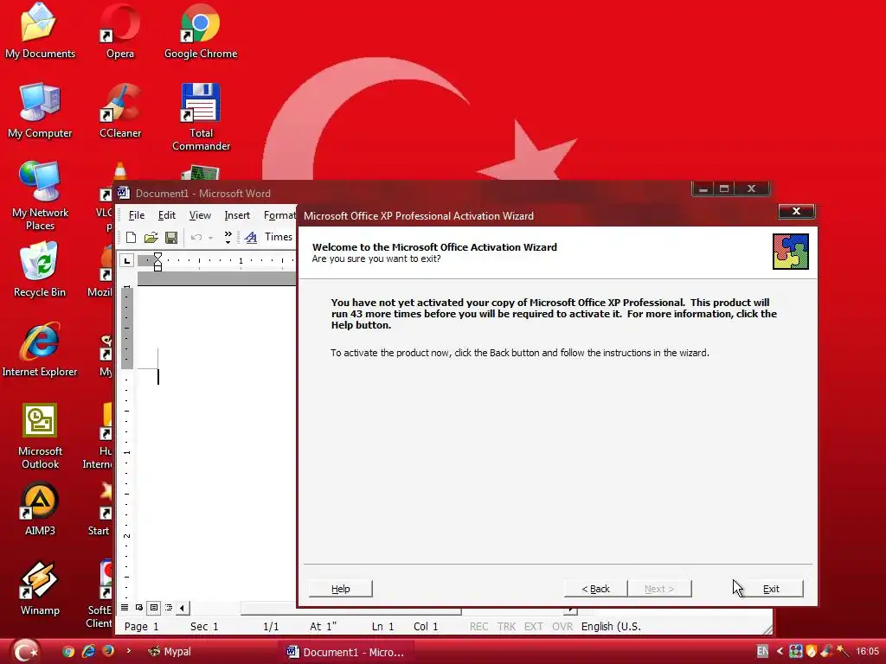Show hidden tray icons arrow
This screenshot has width=886, height=664.
point(780,652)
